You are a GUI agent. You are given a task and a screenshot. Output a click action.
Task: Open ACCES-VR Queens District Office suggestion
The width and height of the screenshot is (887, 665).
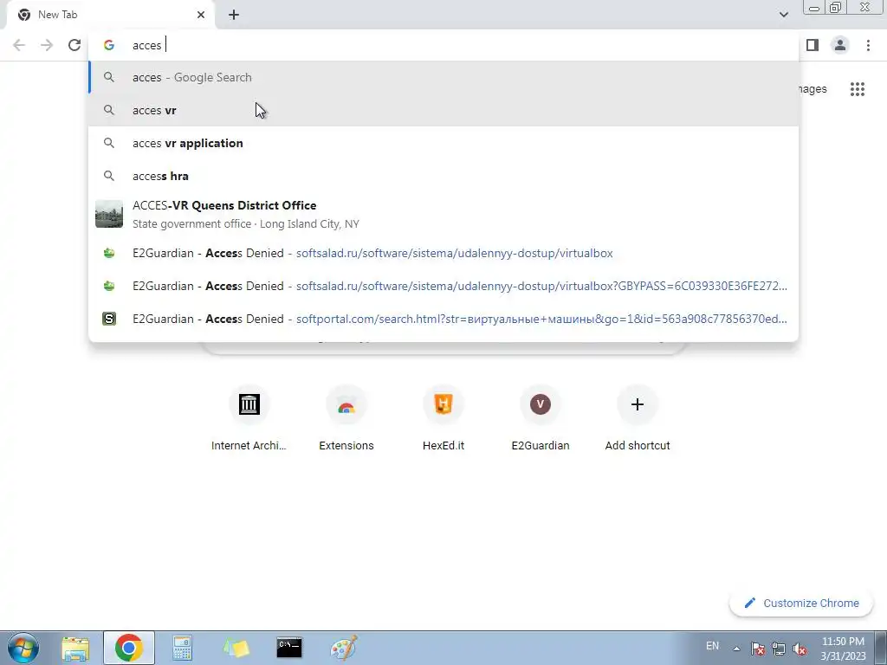point(443,215)
